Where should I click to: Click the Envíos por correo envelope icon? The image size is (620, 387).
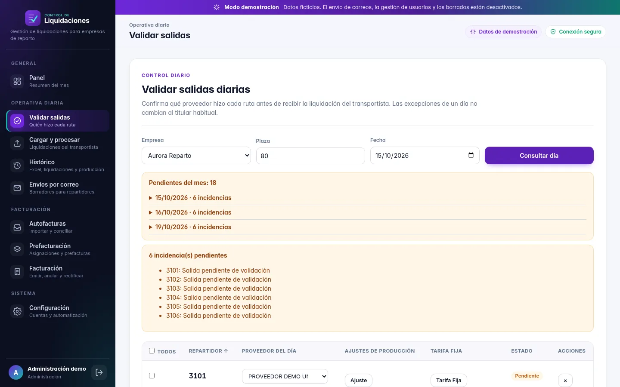click(x=17, y=188)
